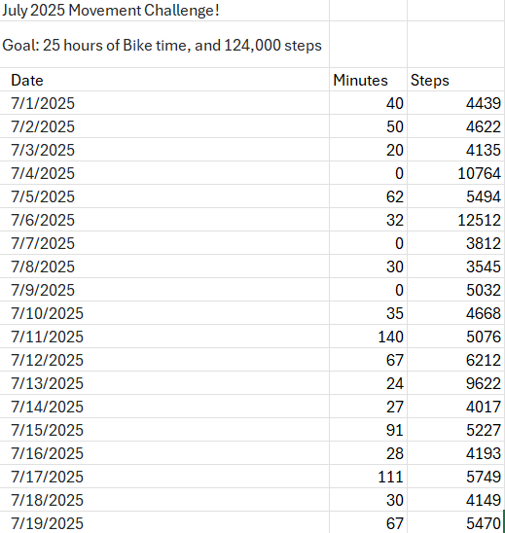Click the date cell 7/19/2025
Screen dimensions: 505x533
point(164,523)
